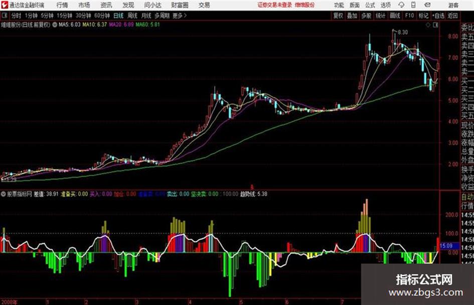The image size is (474, 305).
Task: Open the 市场 menu
Action: 84,5
